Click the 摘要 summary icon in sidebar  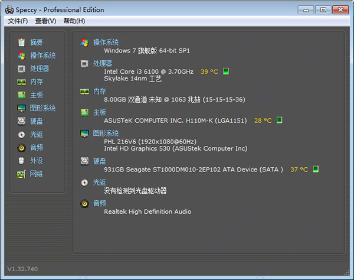(22, 43)
